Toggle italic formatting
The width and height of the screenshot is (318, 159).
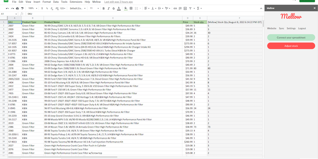(x=108, y=8)
